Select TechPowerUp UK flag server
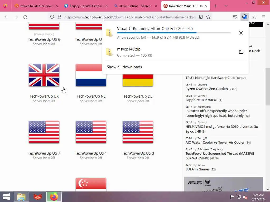 (x=44, y=75)
